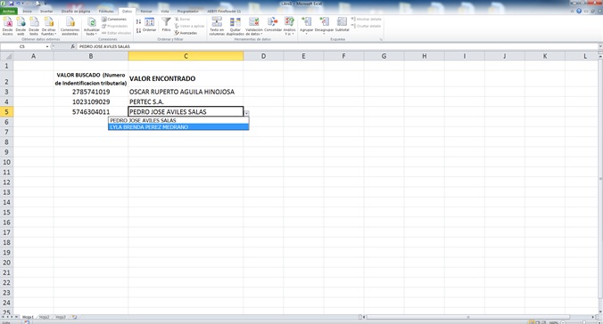This screenshot has height=324, width=603.
Task: Click Desde web import icon
Action: click(21, 26)
